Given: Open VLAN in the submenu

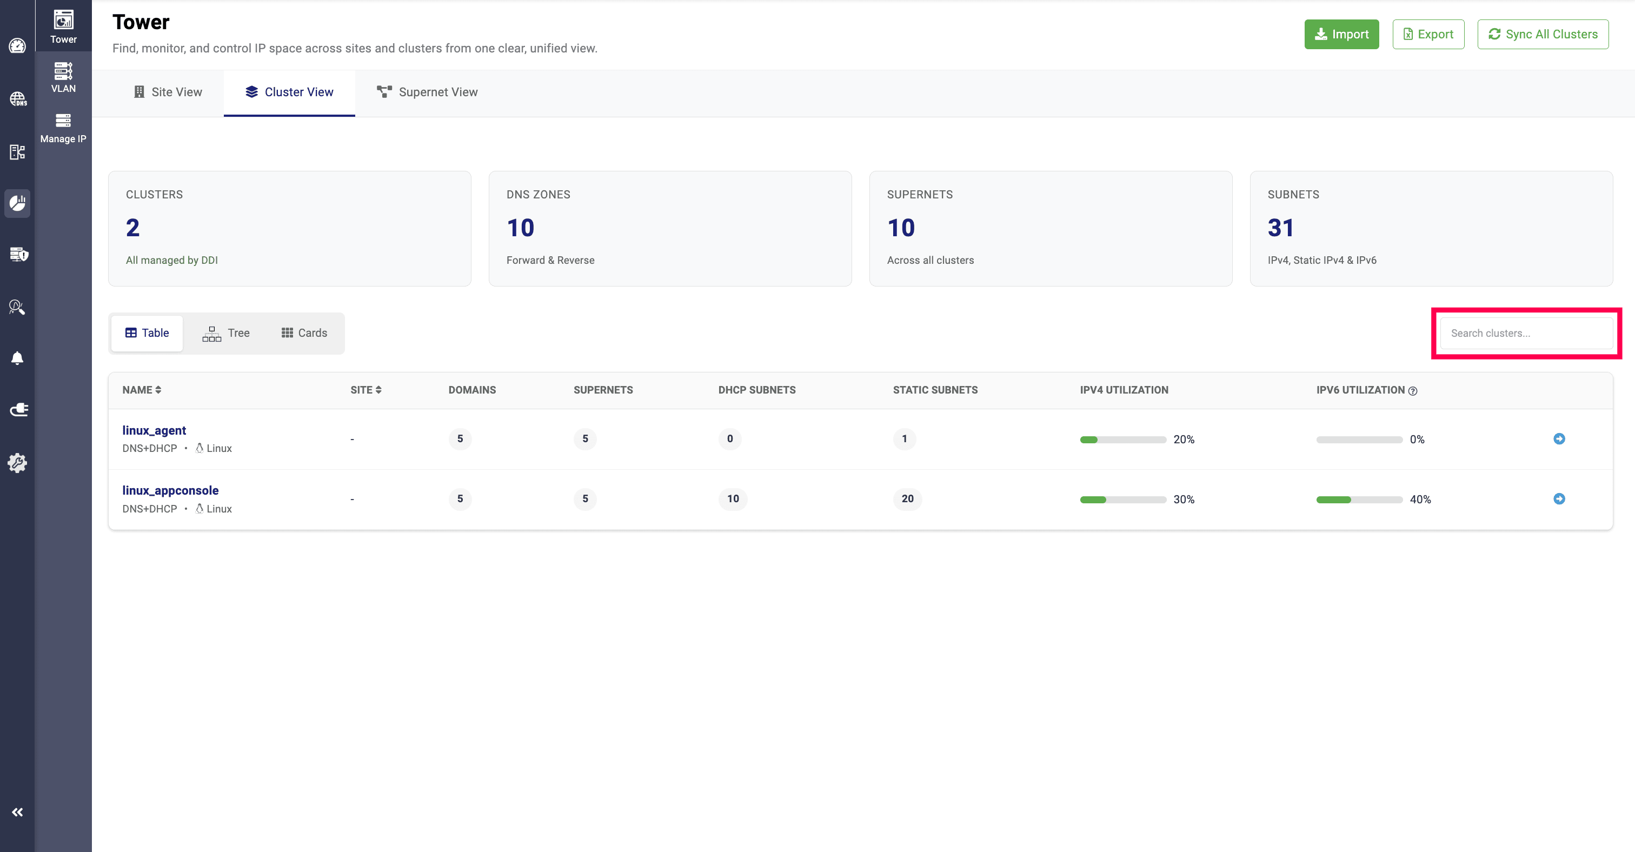Looking at the screenshot, I should point(63,77).
